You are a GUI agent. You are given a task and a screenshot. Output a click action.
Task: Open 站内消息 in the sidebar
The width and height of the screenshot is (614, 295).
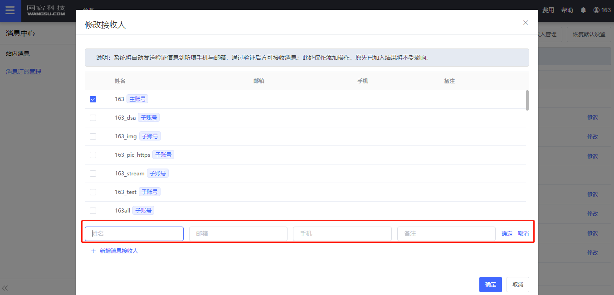18,53
